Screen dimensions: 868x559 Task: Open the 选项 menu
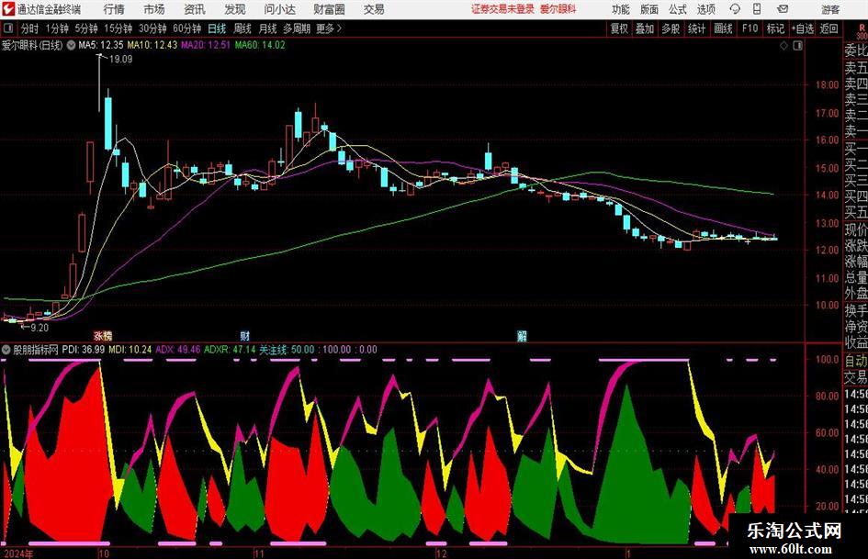(x=705, y=9)
